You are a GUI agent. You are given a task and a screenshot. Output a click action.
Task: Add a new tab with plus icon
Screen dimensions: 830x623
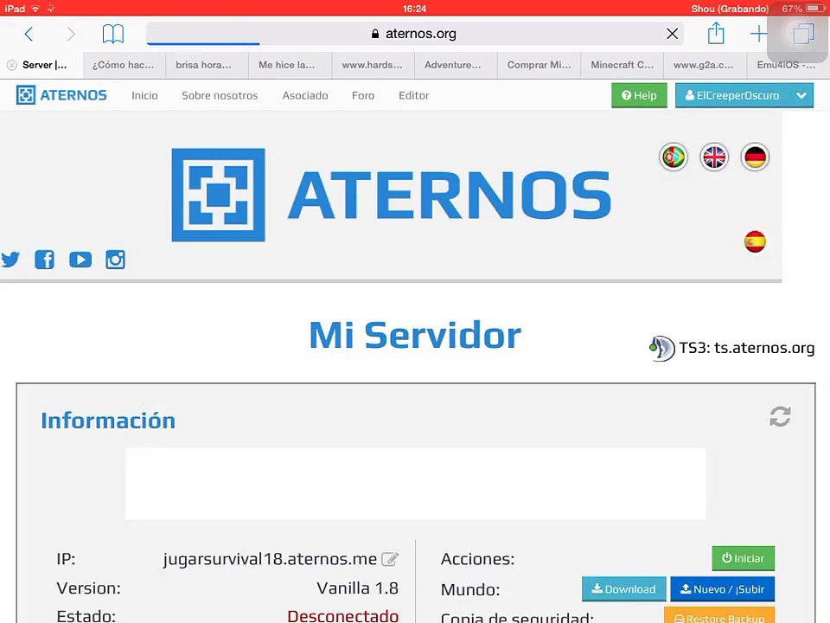[x=758, y=34]
